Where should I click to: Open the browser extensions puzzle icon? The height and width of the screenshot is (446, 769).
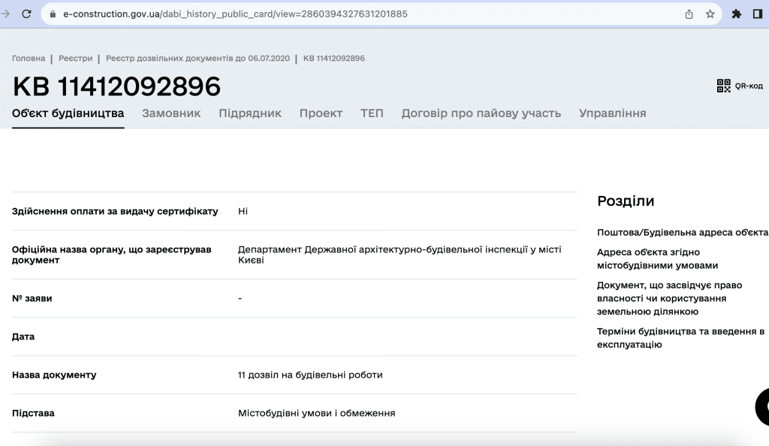click(x=737, y=14)
